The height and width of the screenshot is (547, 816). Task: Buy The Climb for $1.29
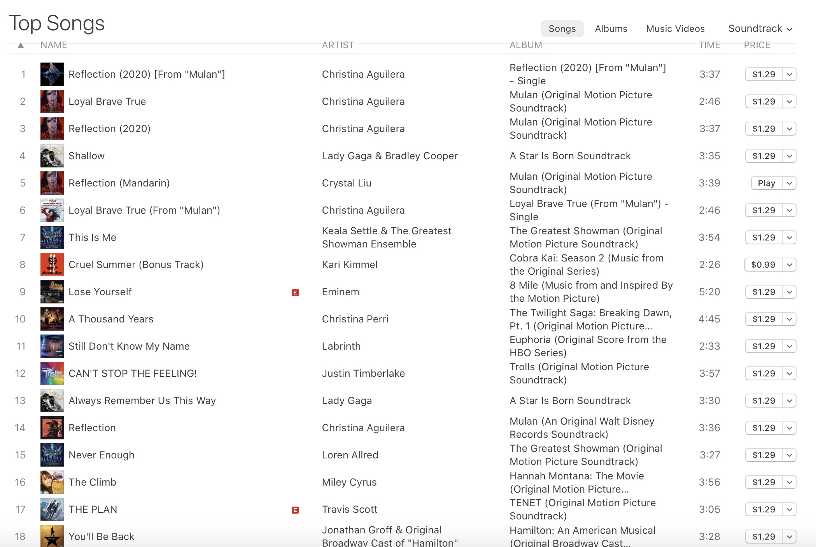(764, 482)
